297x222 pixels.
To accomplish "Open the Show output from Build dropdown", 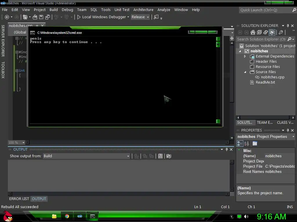I will (x=86, y=156).
